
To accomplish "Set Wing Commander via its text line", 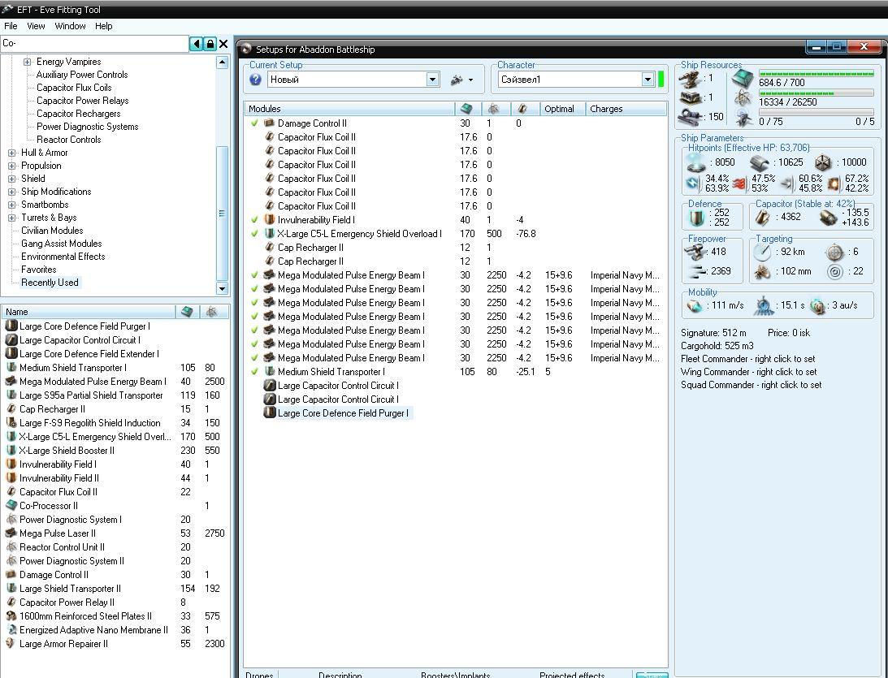I will 749,372.
